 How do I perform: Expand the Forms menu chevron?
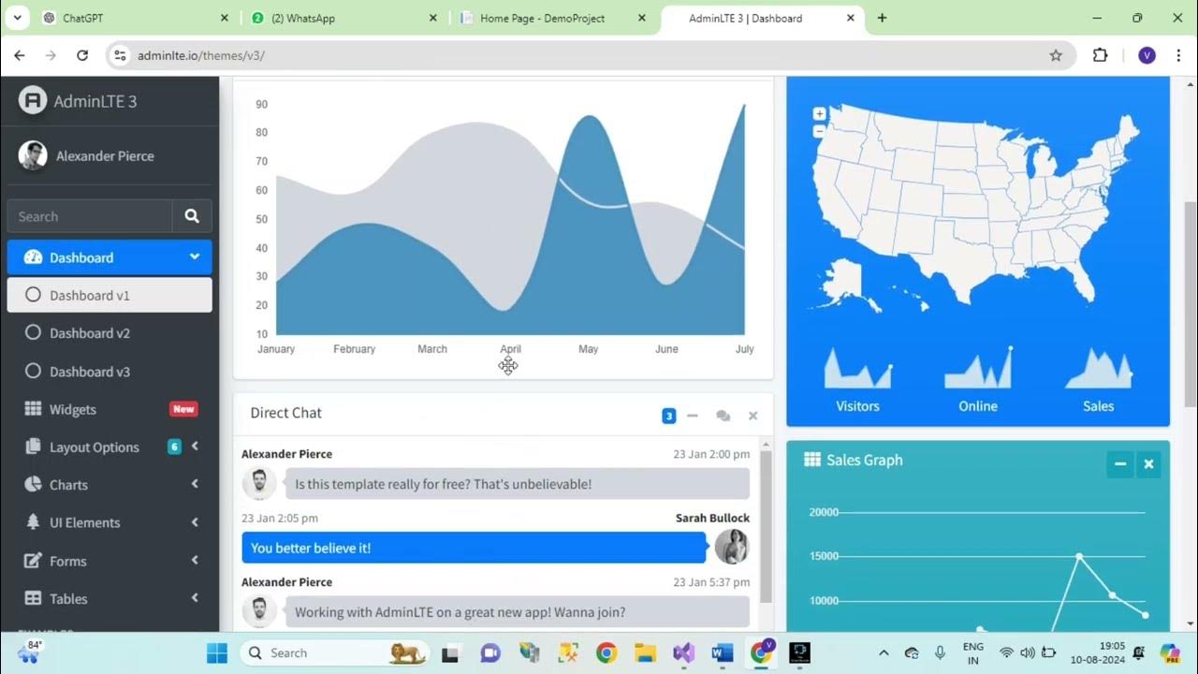coord(195,560)
